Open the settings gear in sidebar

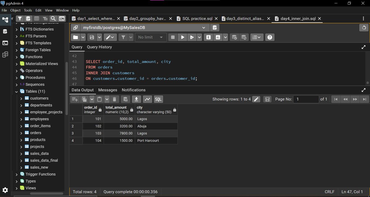tap(5, 190)
